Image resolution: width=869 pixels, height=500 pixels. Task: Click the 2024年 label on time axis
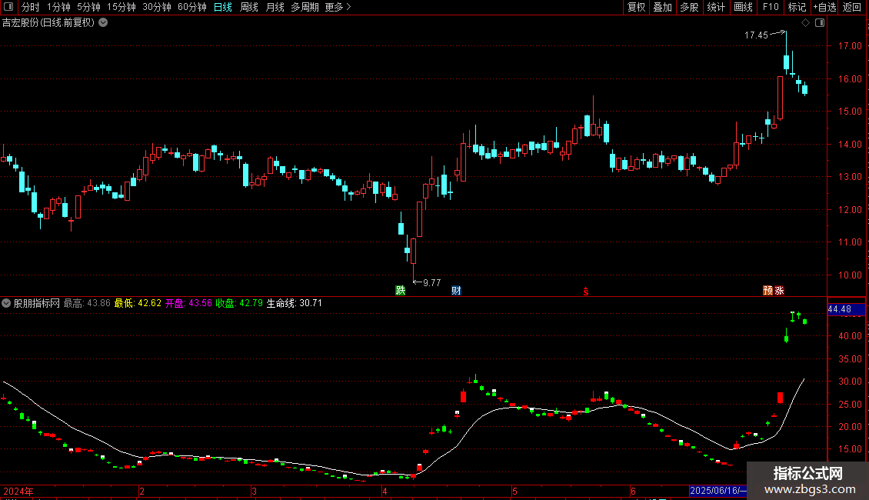tap(18, 491)
